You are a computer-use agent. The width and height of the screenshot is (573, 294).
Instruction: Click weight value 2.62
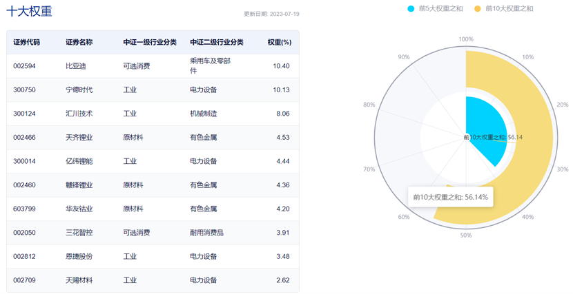tap(283, 280)
